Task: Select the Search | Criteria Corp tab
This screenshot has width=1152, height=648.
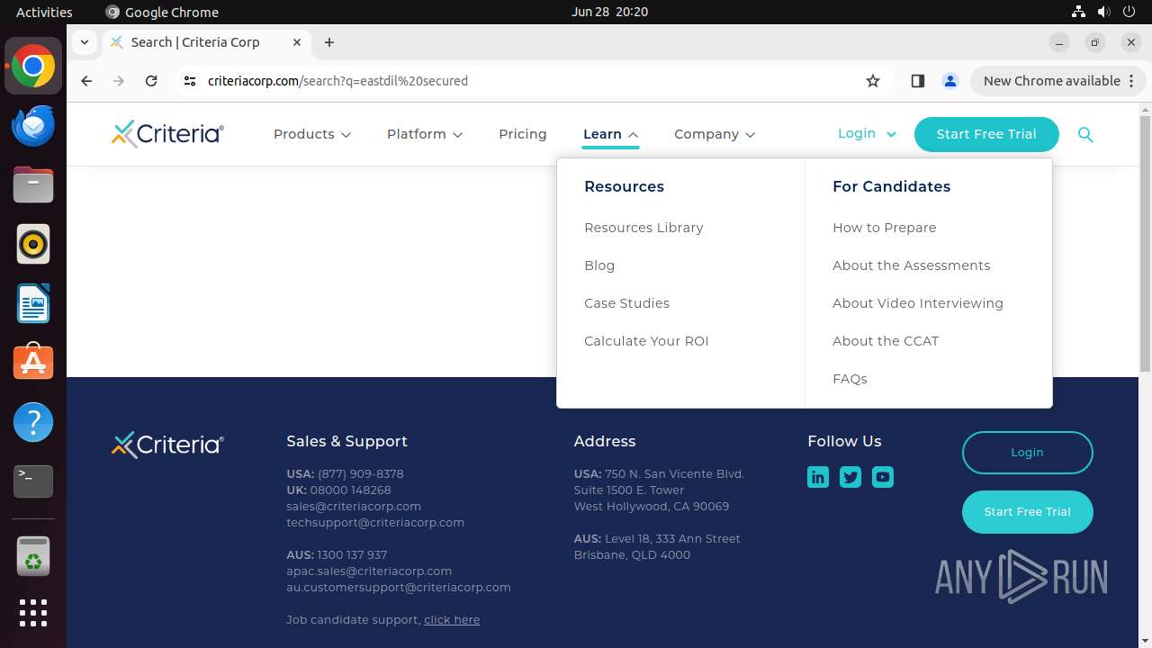Action: click(x=206, y=42)
